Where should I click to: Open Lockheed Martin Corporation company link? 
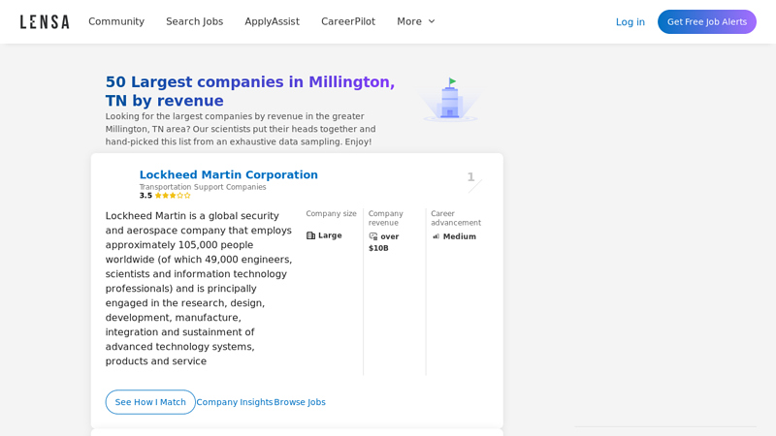coord(228,174)
